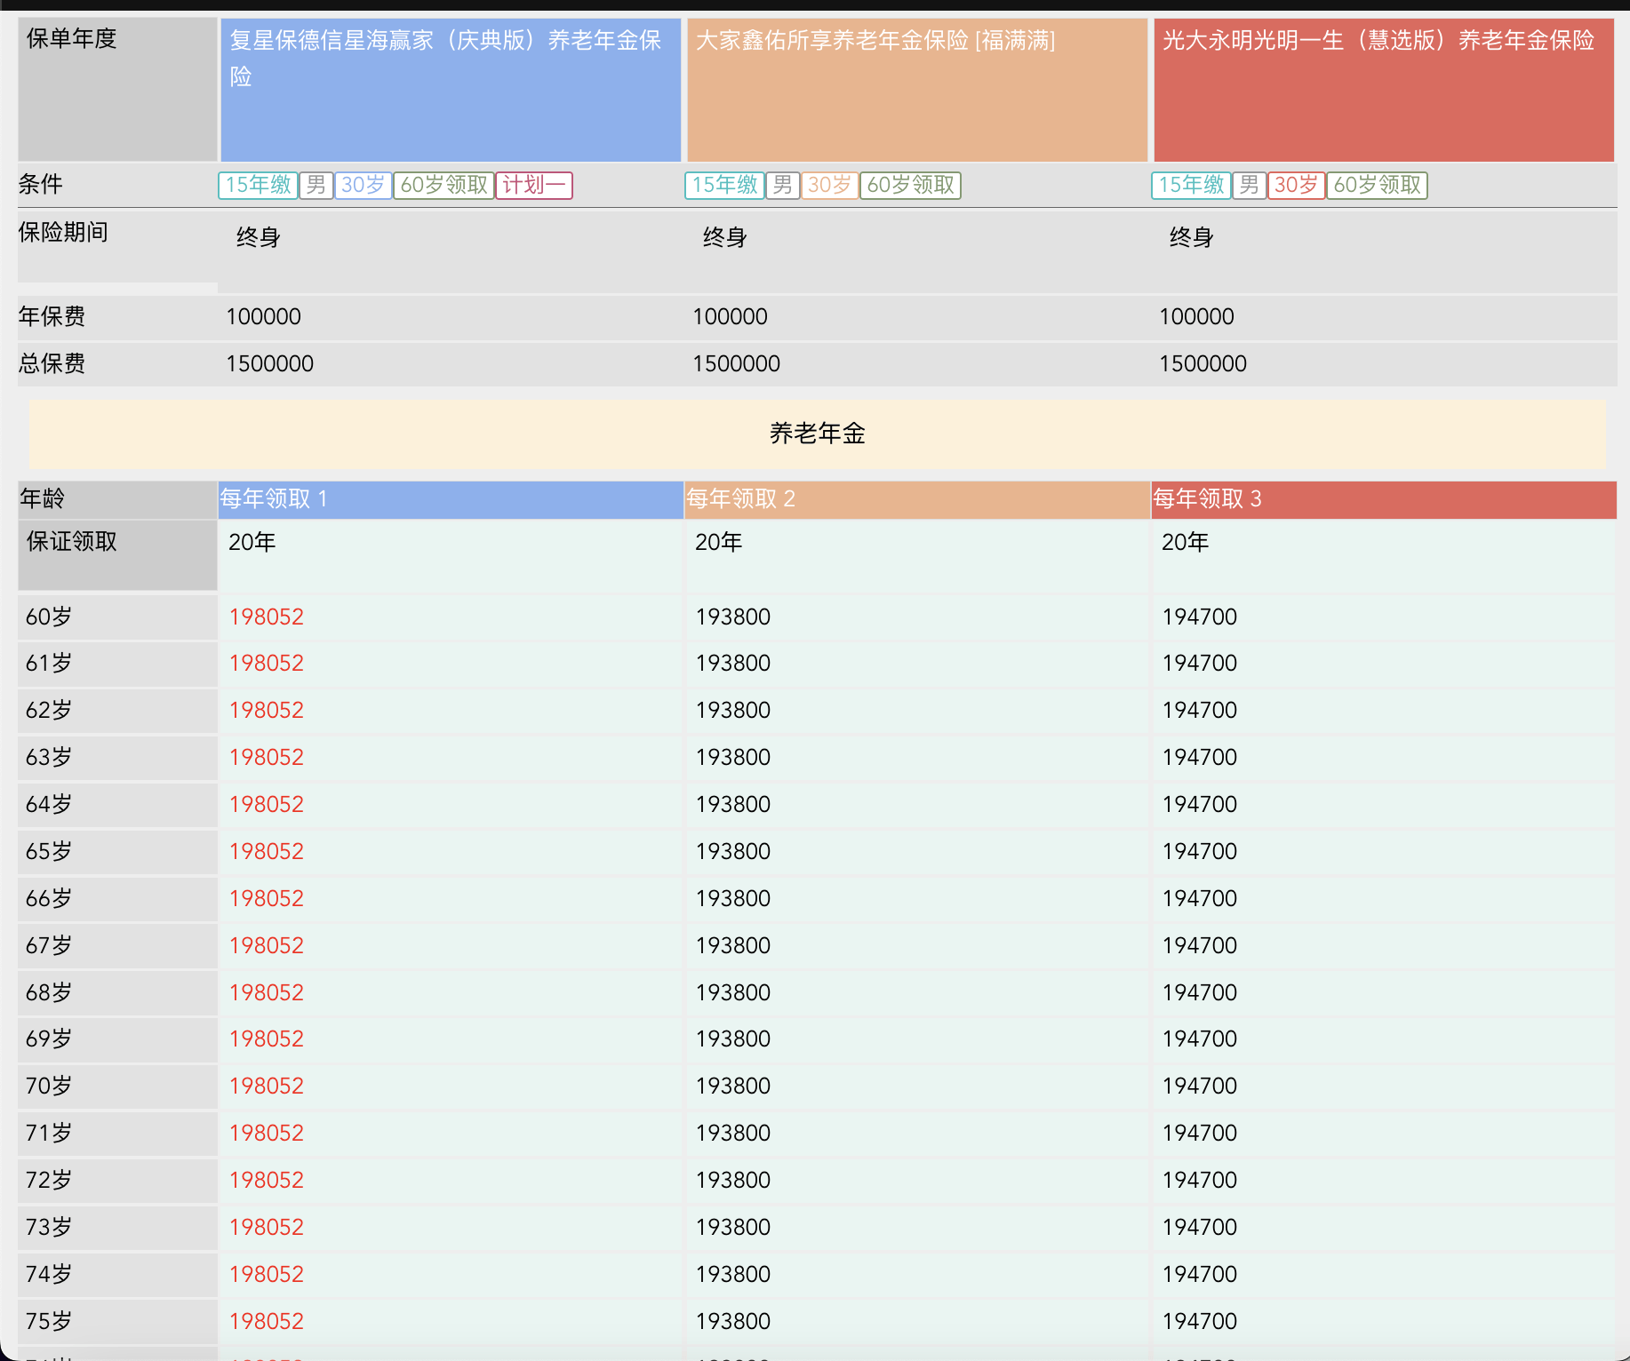Select 男 tag in 复星保德信 conditions

tap(316, 185)
